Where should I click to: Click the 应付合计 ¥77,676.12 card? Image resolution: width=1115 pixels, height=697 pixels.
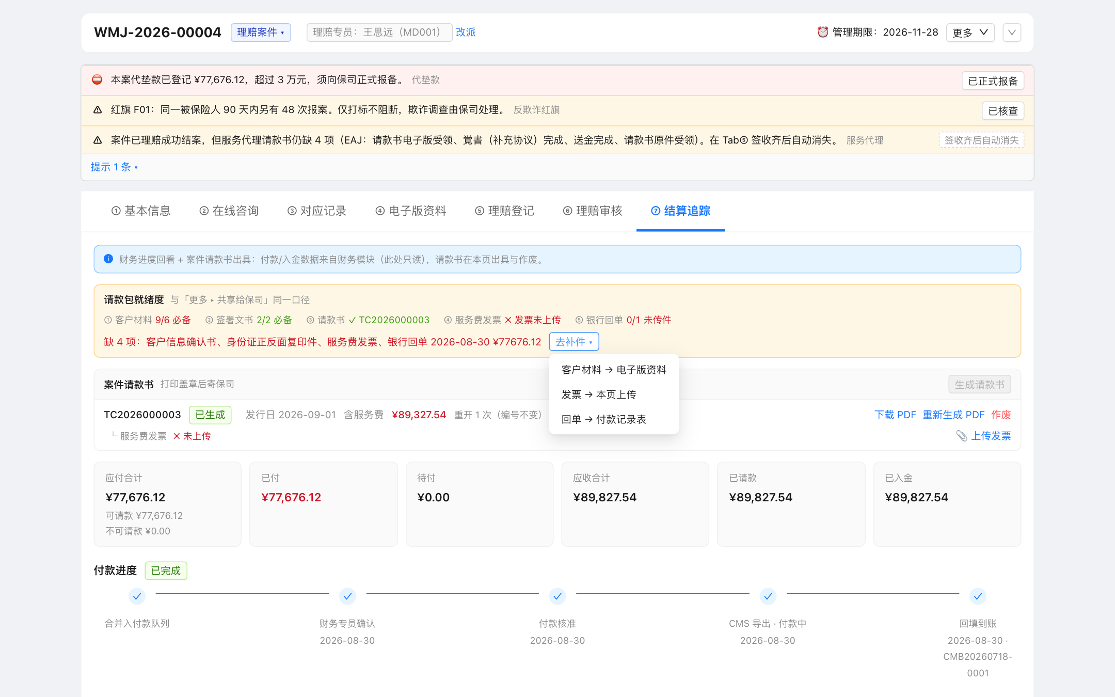click(x=168, y=504)
